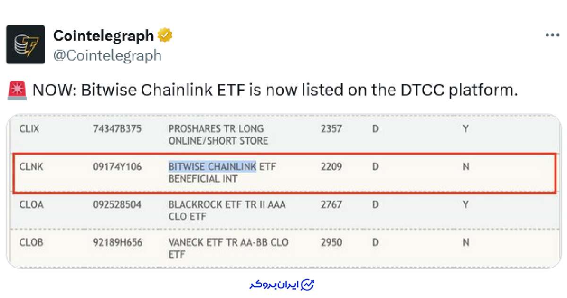Viewport: 567px width, 298px height.
Task: Click the red outlined CLNK row highlight
Action: click(x=283, y=173)
